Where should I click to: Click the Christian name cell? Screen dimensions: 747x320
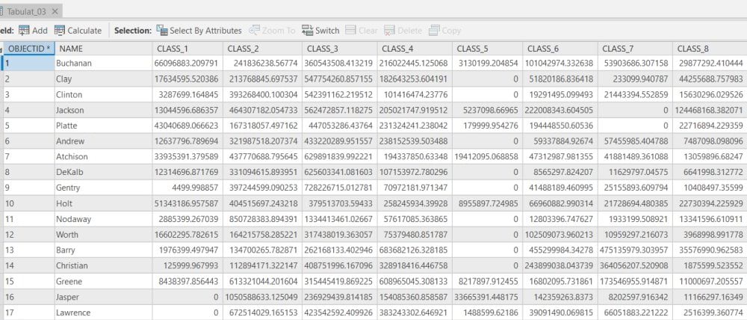coord(105,265)
